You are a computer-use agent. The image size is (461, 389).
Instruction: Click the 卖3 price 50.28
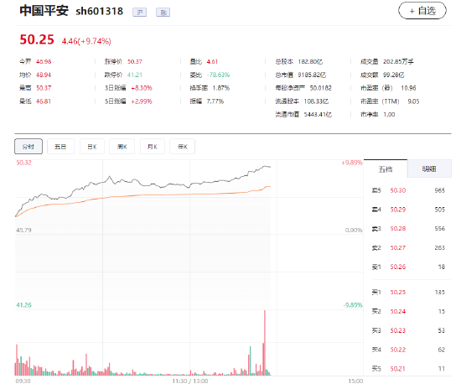[398, 229]
